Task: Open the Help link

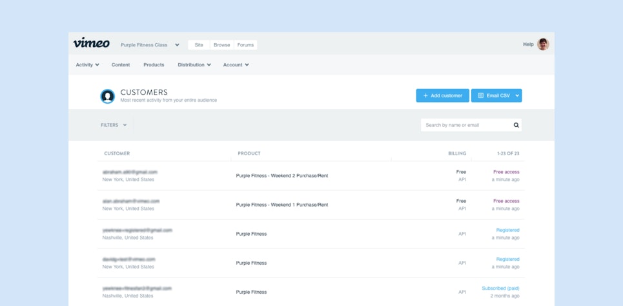Action: click(528, 44)
